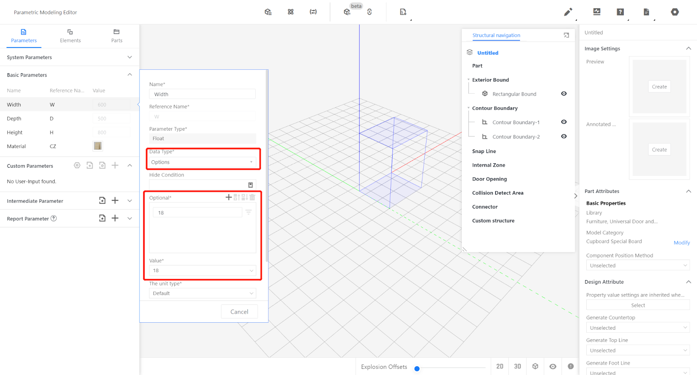Pop out the Structural navigation panel
This screenshot has width=697, height=375.
[x=566, y=35]
